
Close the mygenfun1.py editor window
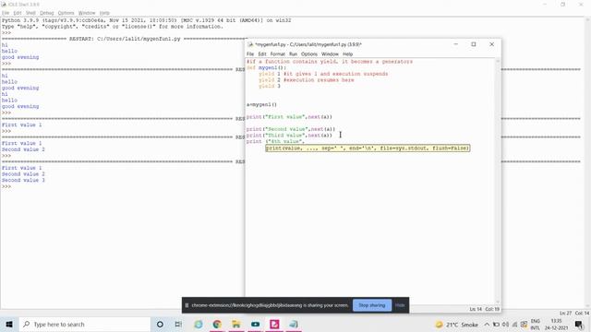pos(491,44)
